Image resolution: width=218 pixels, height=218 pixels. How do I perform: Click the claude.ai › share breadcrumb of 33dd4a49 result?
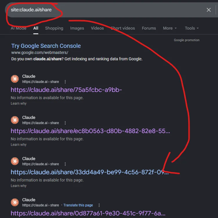coord(41,164)
